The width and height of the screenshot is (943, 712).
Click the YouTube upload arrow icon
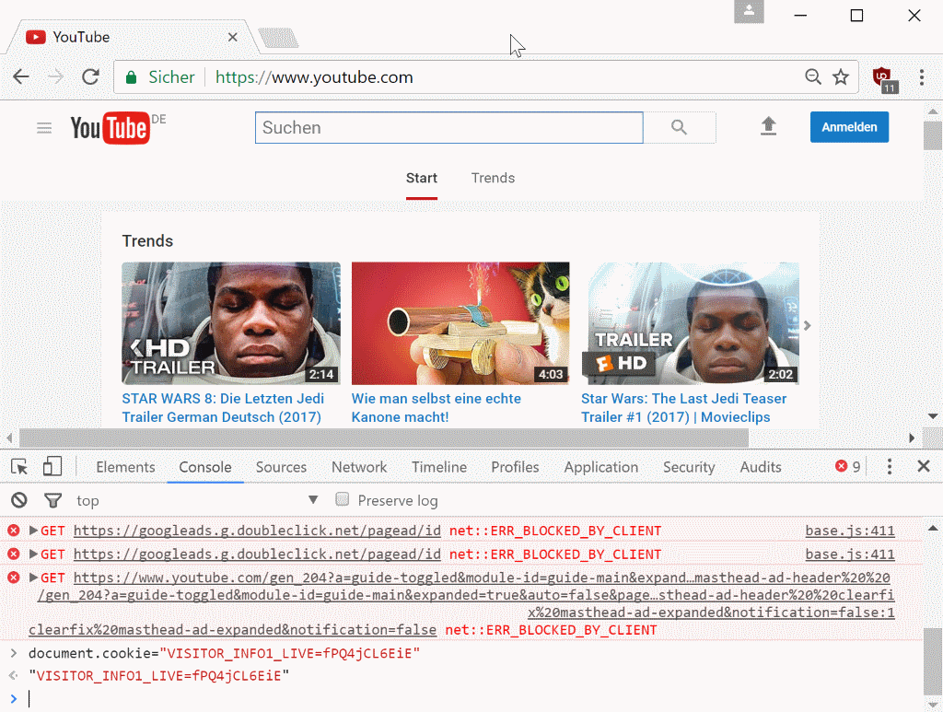[x=769, y=126]
